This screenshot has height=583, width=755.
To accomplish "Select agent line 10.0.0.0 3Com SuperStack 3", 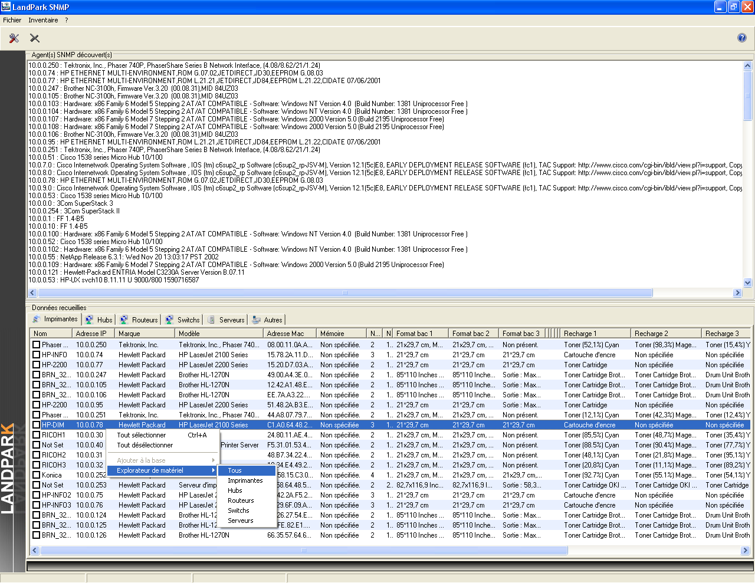I will click(71, 203).
